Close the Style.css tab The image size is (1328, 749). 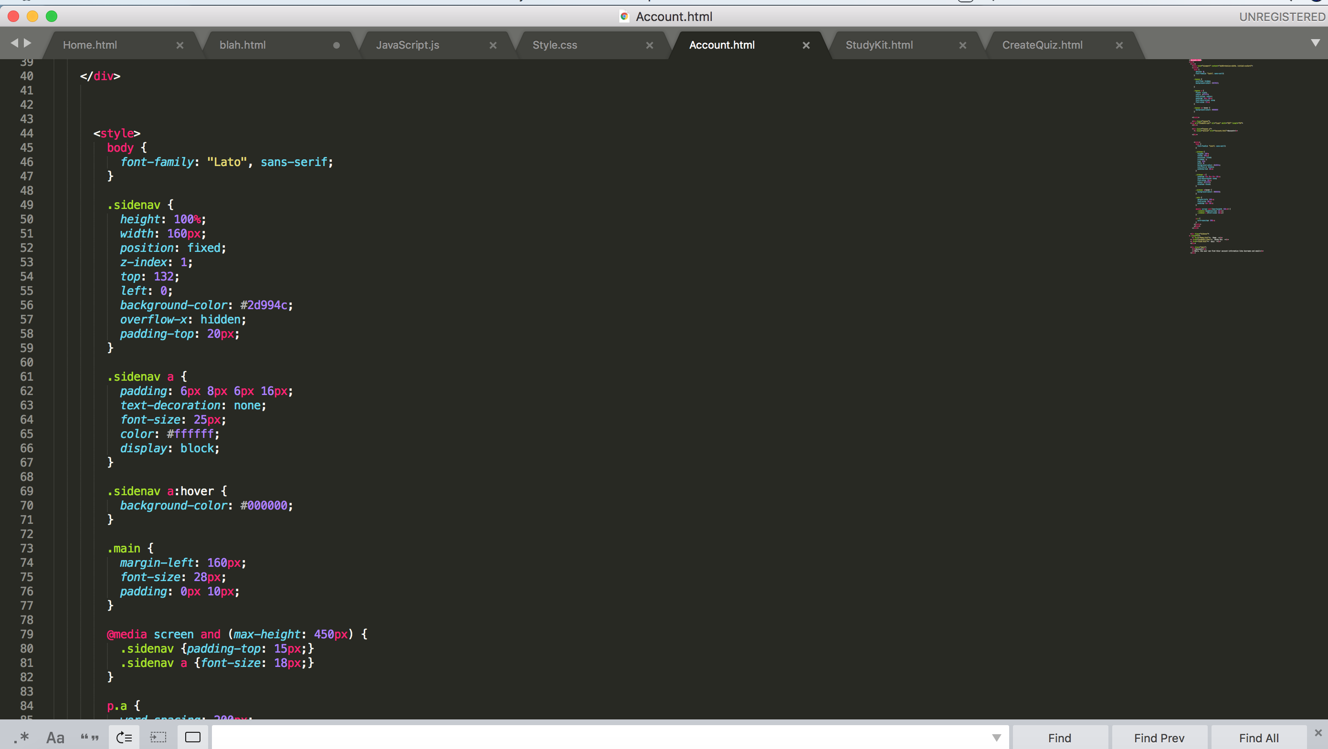[x=650, y=45]
